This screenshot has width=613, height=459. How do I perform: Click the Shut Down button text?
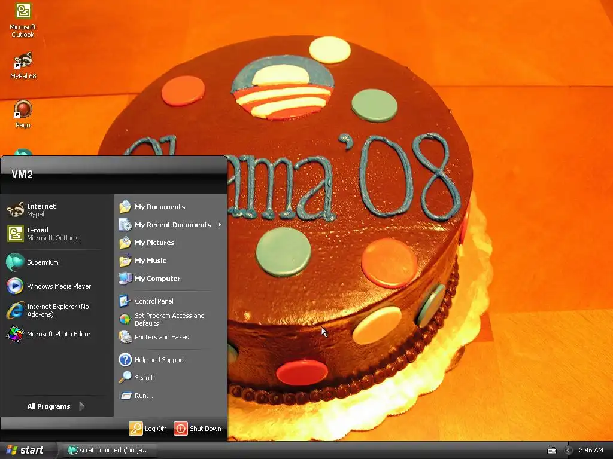point(205,429)
